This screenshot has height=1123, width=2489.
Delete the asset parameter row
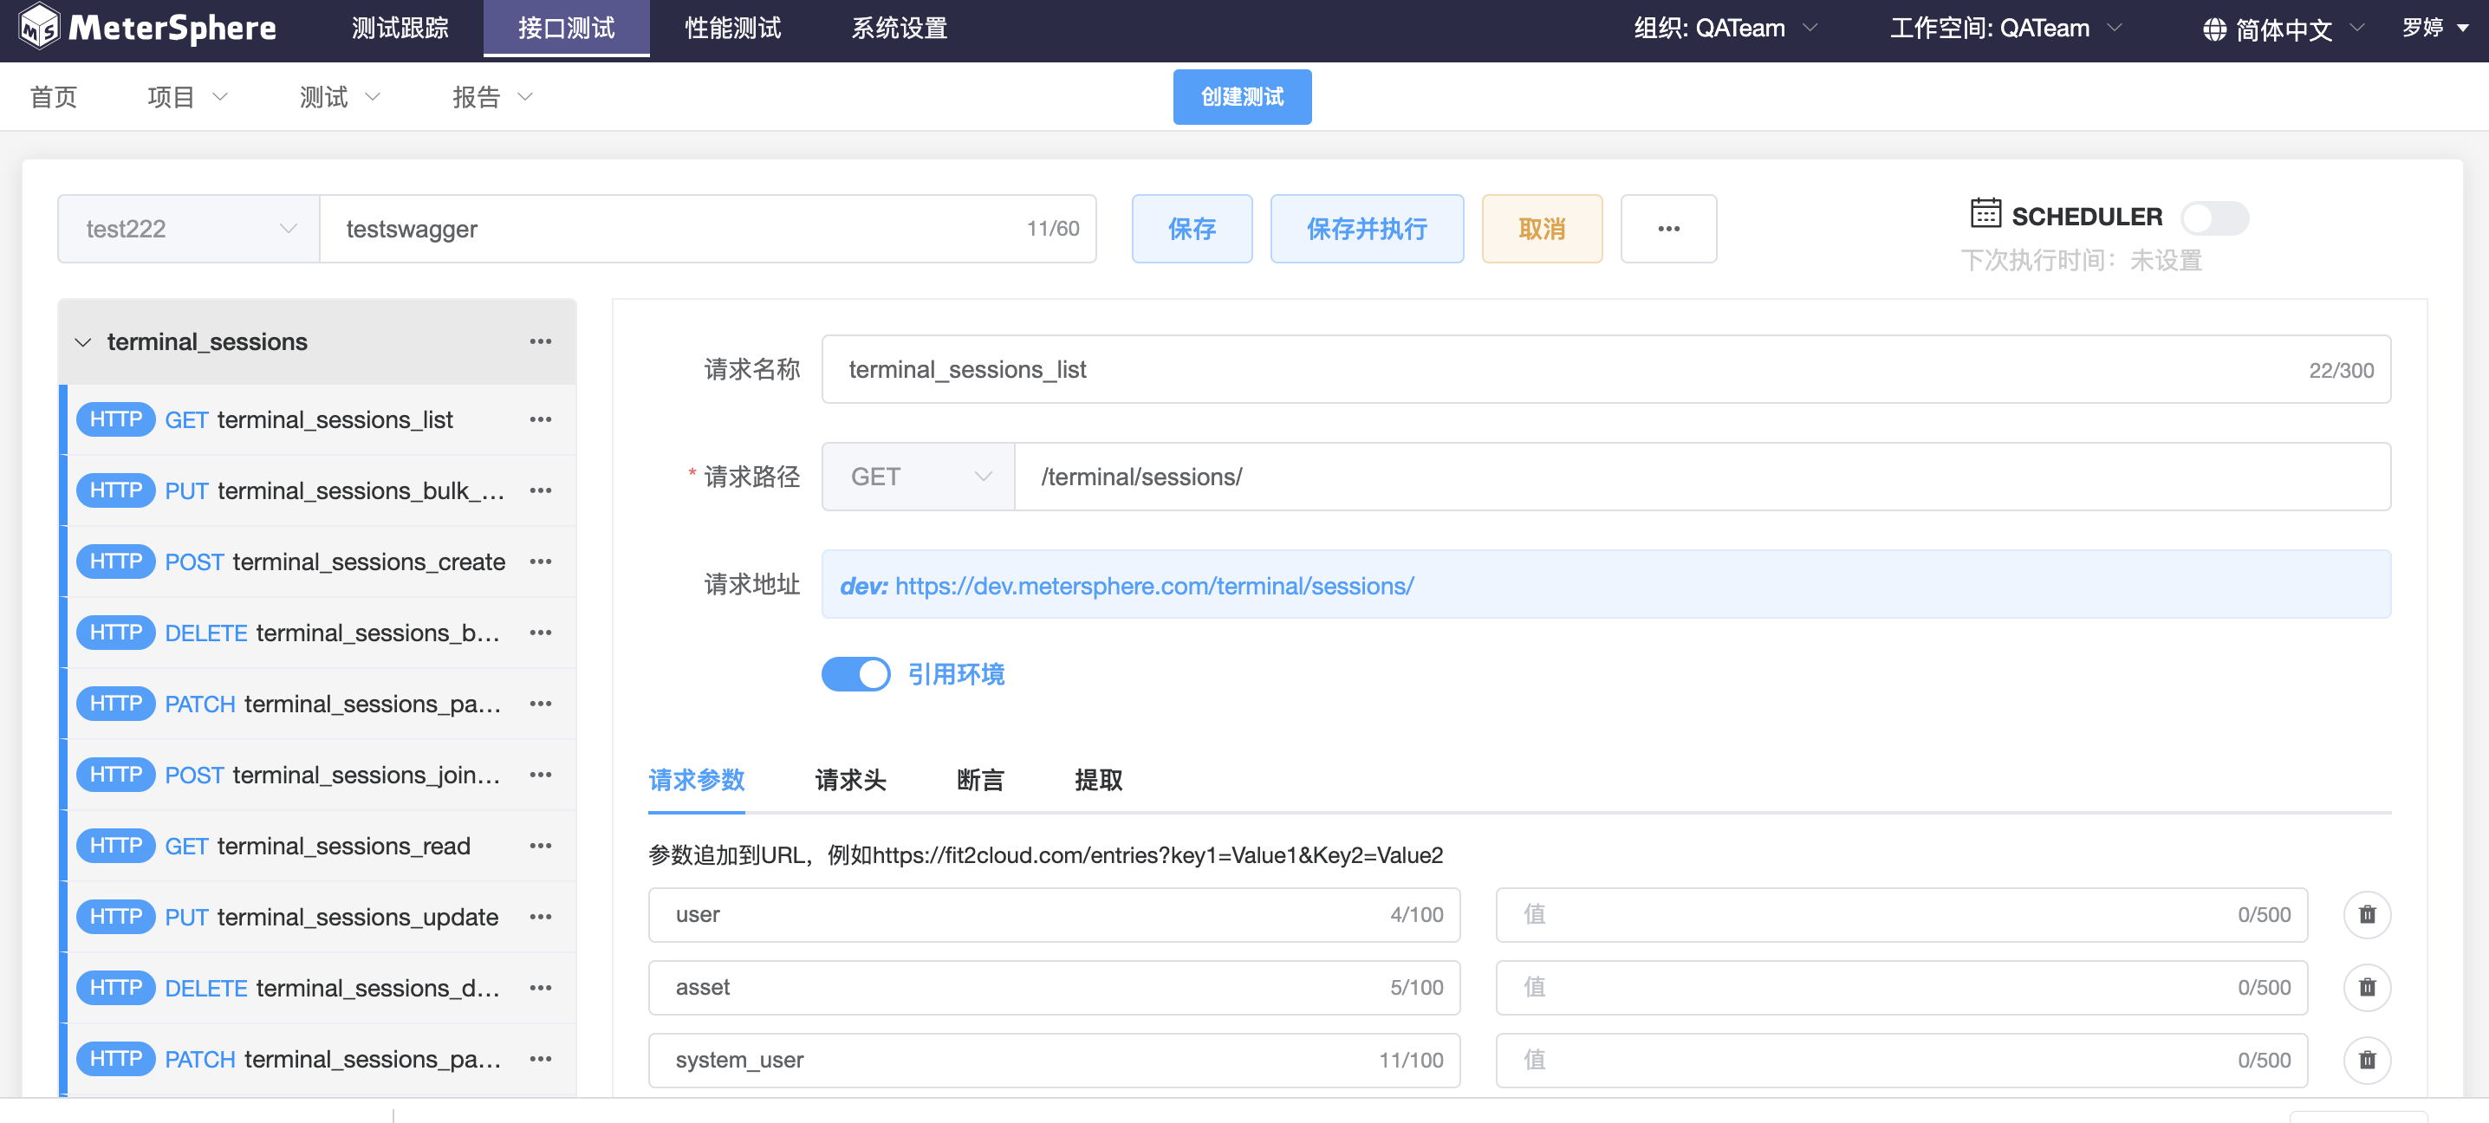[x=2366, y=987]
